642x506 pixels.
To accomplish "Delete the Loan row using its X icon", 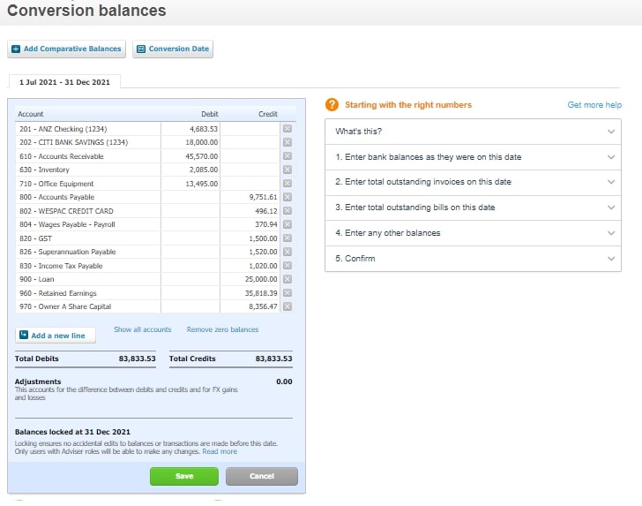I will [287, 279].
